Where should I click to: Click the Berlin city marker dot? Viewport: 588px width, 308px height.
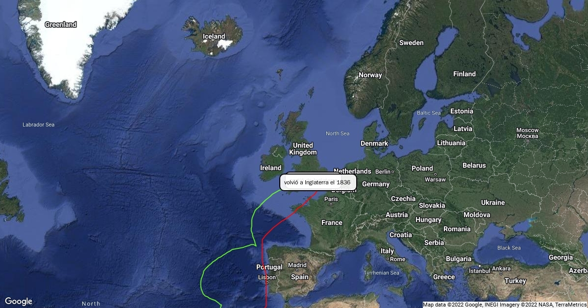(x=393, y=172)
